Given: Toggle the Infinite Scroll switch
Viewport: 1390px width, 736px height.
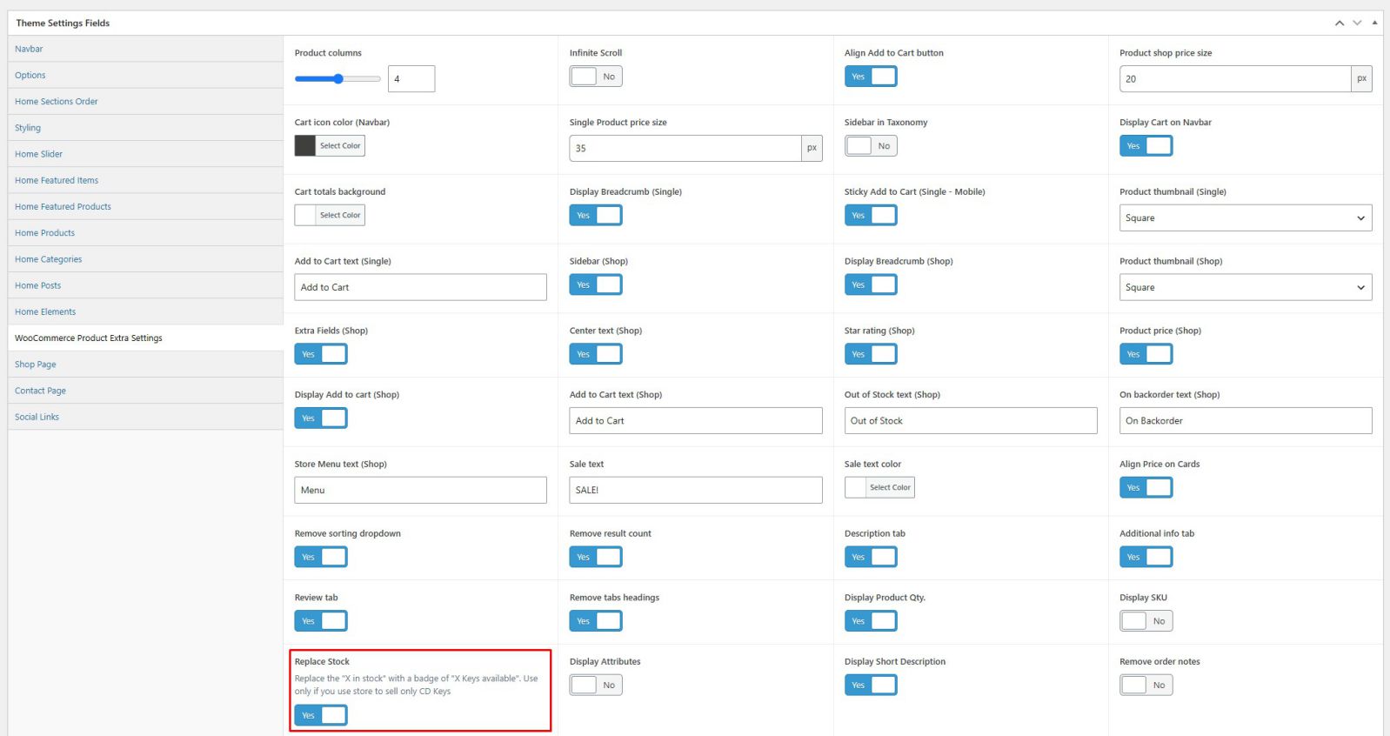Looking at the screenshot, I should [x=596, y=77].
